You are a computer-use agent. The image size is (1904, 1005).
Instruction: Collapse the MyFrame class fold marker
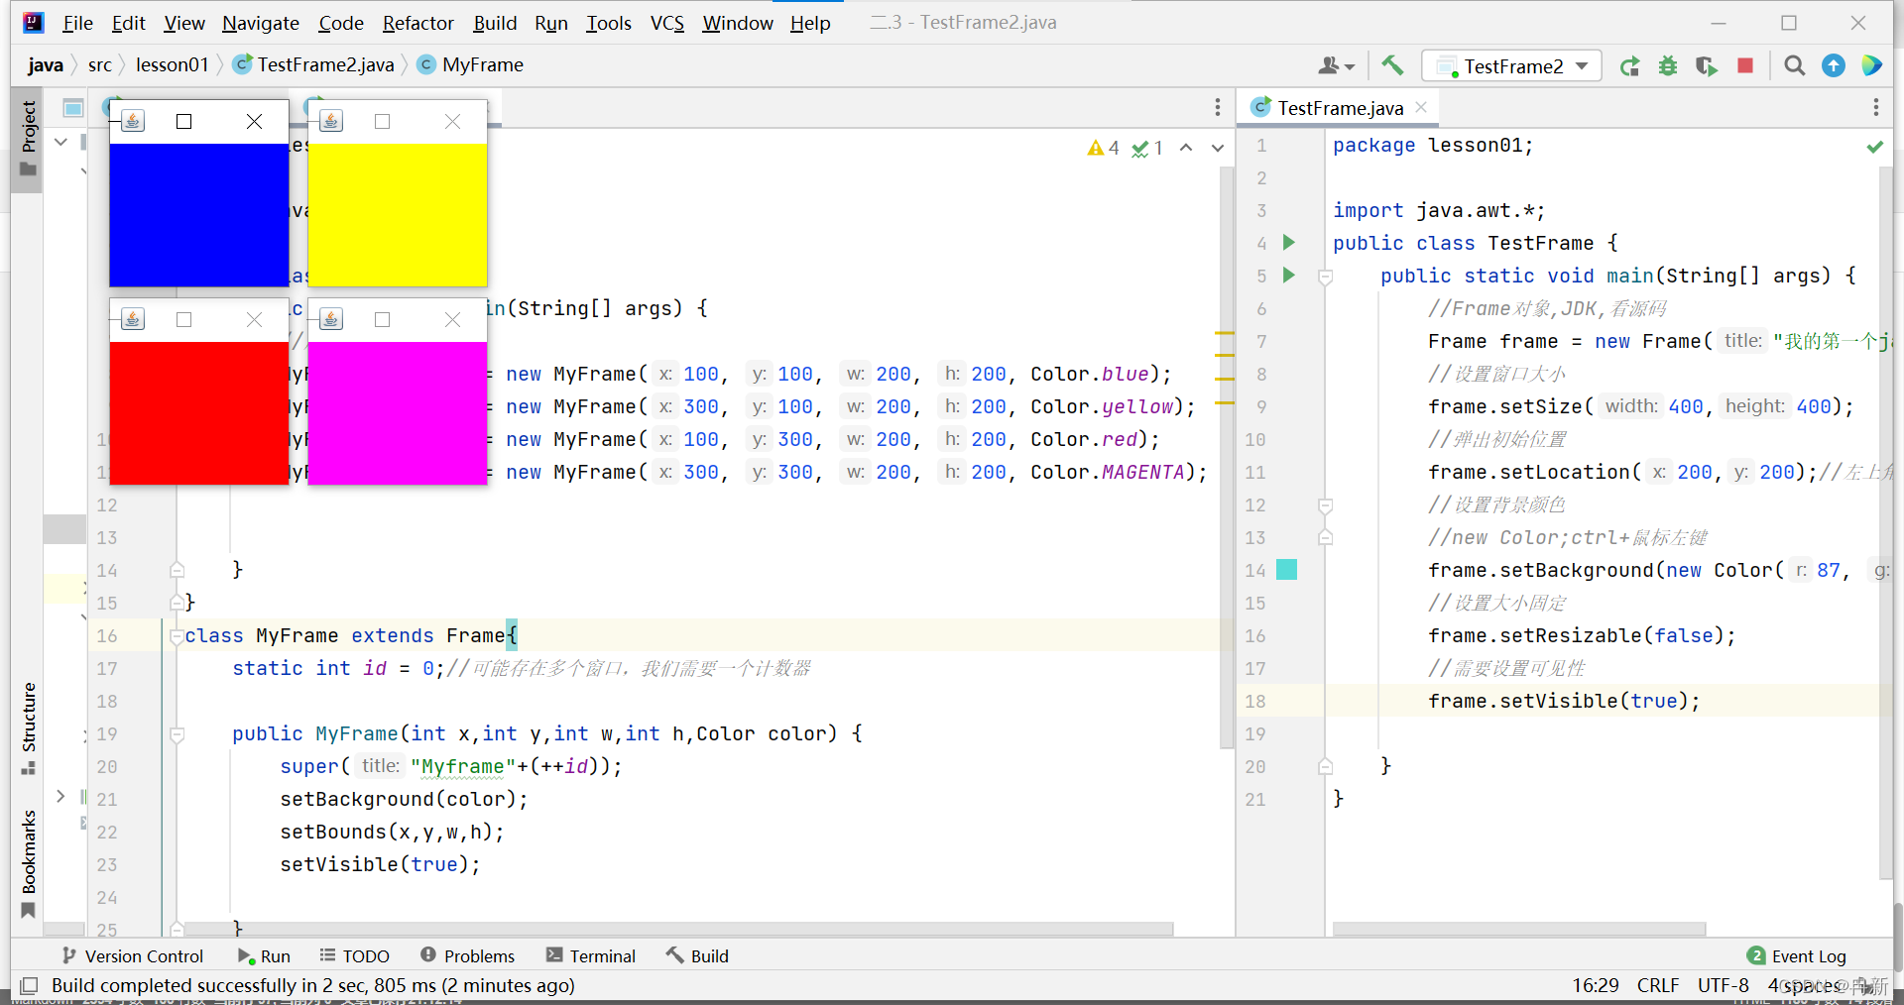[x=177, y=635]
